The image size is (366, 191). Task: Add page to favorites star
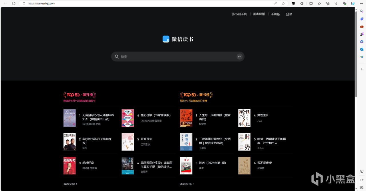[x=283, y=3]
